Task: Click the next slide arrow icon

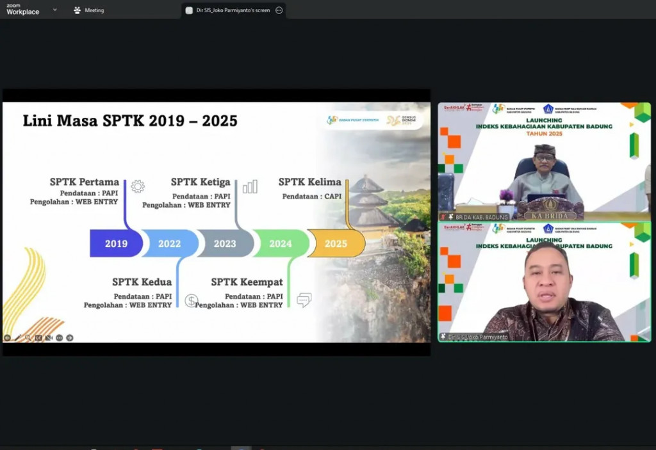Action: pos(70,337)
